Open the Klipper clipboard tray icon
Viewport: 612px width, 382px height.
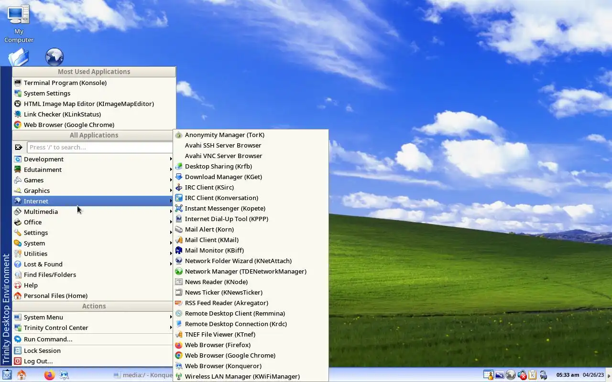coord(533,375)
